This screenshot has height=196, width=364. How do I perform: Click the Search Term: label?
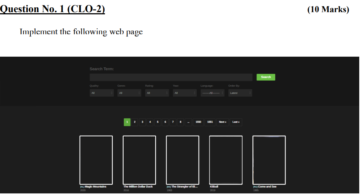[x=102, y=69]
